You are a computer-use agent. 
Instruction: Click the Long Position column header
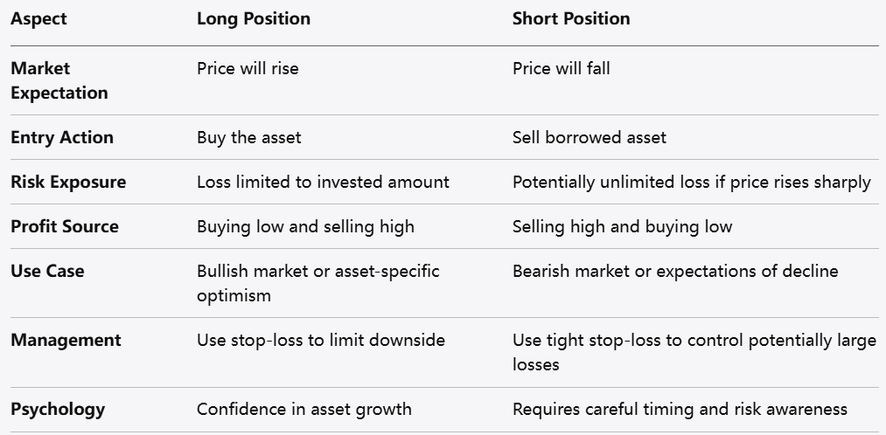pos(253,18)
